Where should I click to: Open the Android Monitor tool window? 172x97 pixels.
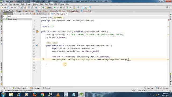(x=20, y=88)
